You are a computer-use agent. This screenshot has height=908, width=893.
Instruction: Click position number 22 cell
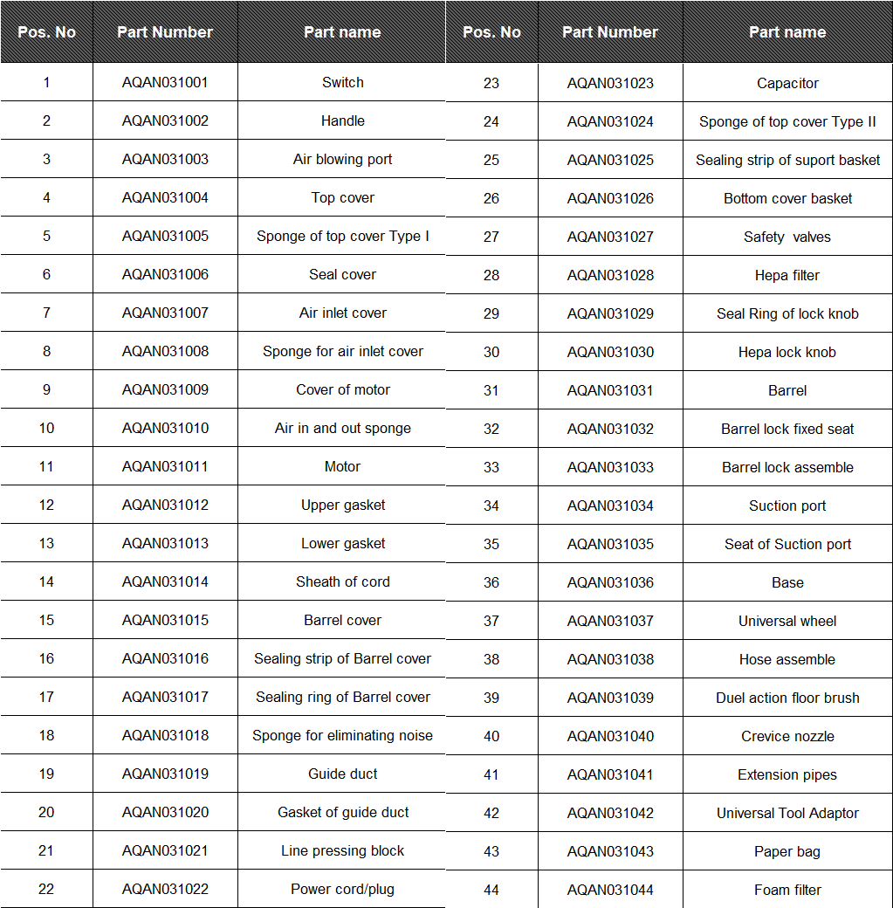[46, 889]
